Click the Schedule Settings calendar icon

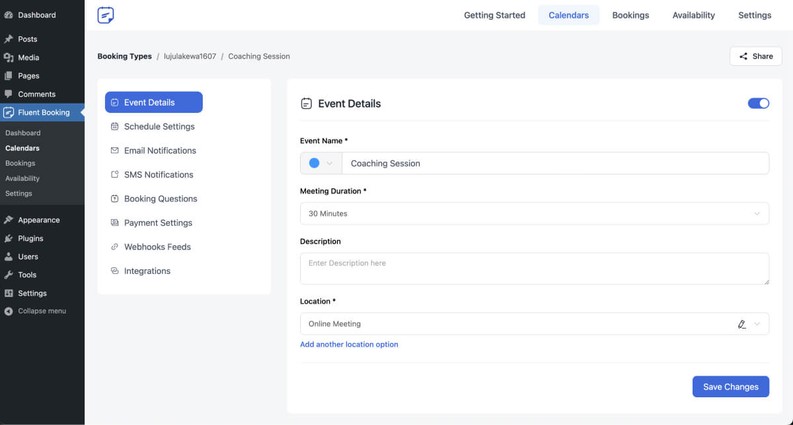[114, 127]
